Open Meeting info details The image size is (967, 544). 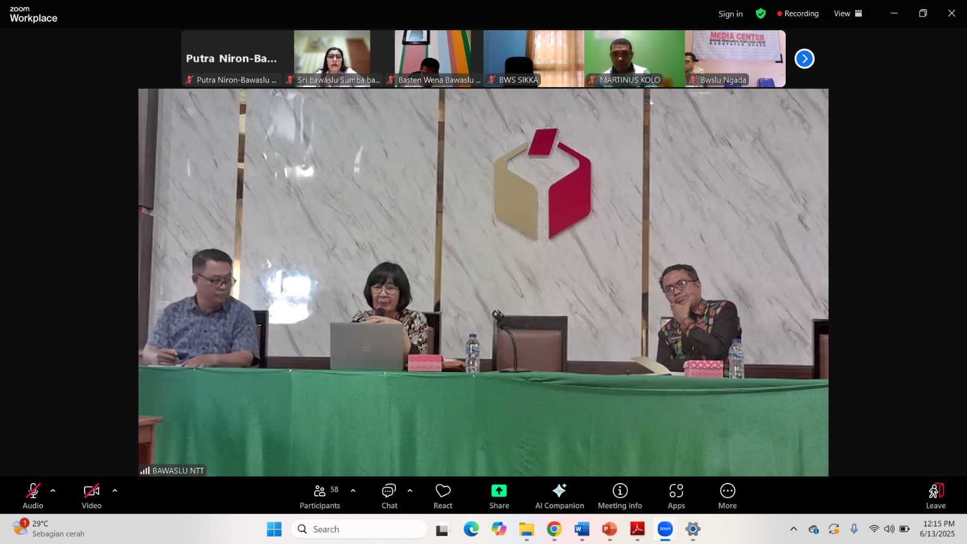(x=619, y=496)
